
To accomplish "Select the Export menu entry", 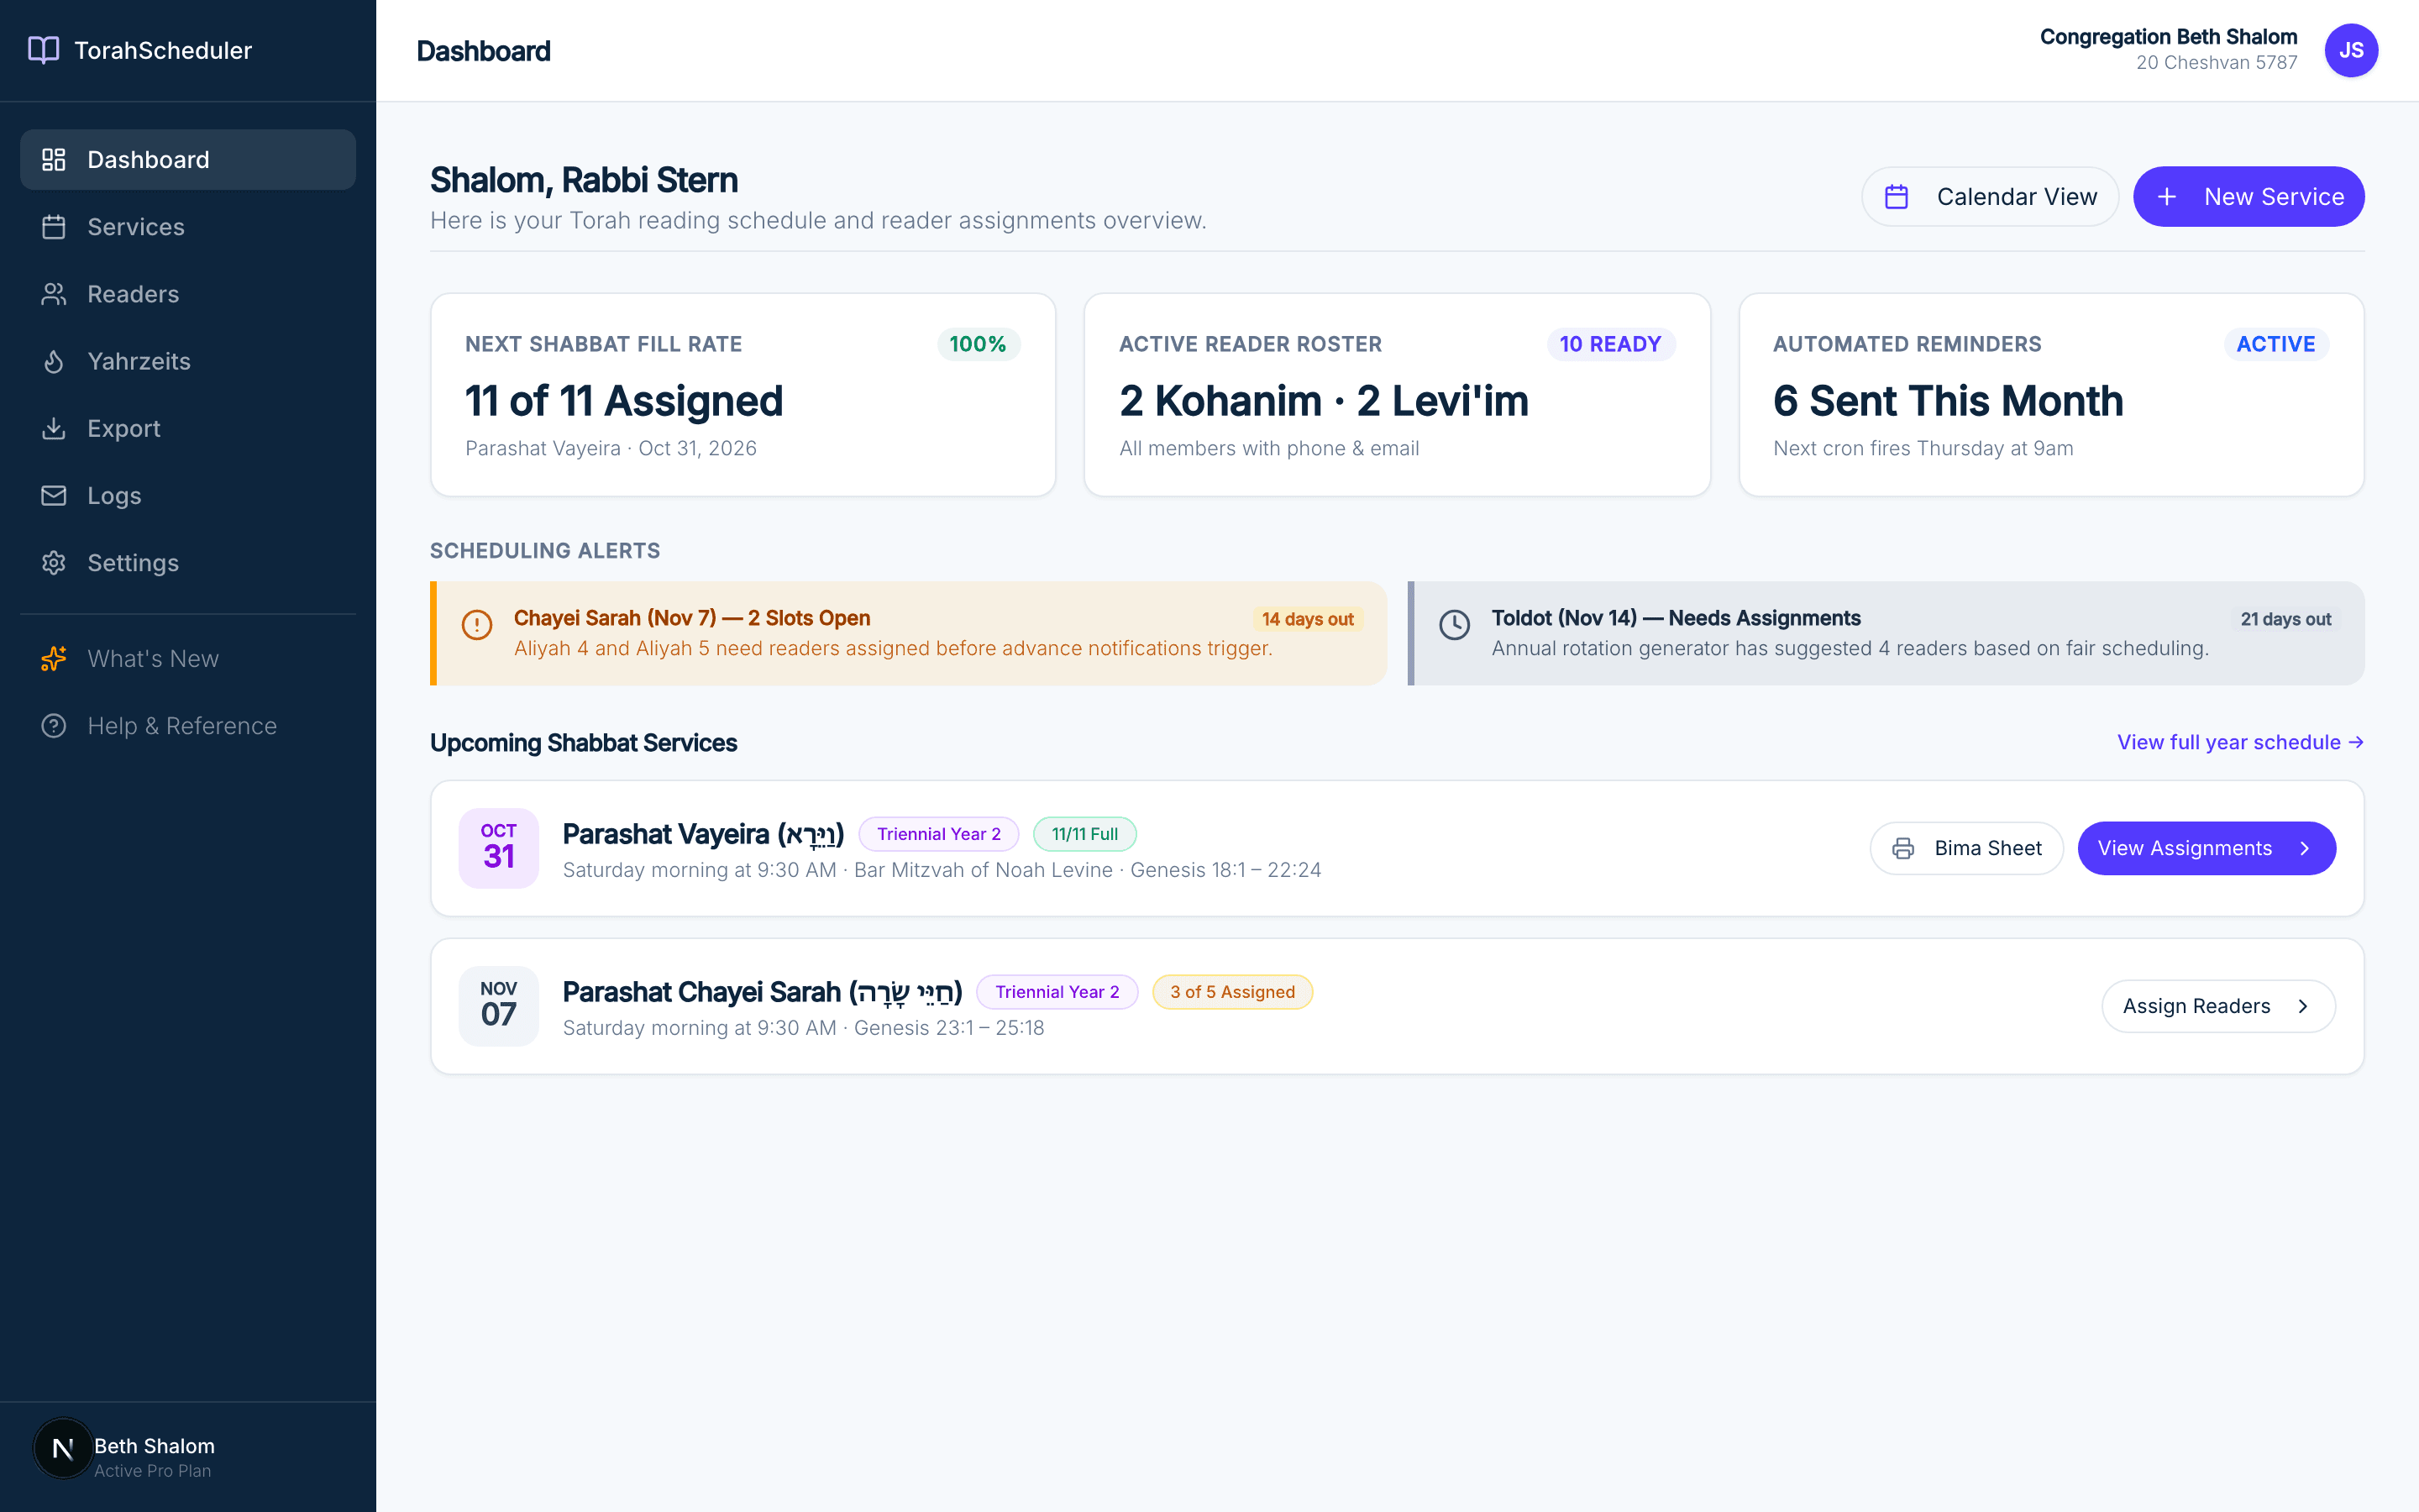I will click(188, 428).
